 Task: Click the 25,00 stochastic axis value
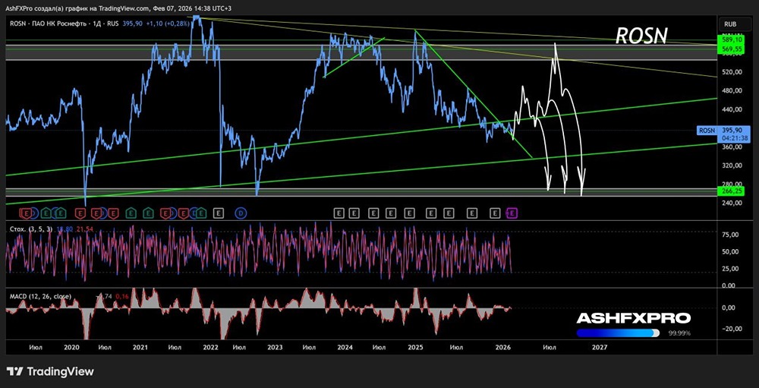pos(732,269)
